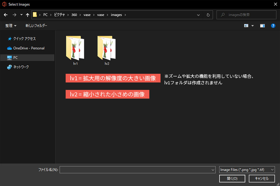Click the Back navigation arrow

pos(6,15)
